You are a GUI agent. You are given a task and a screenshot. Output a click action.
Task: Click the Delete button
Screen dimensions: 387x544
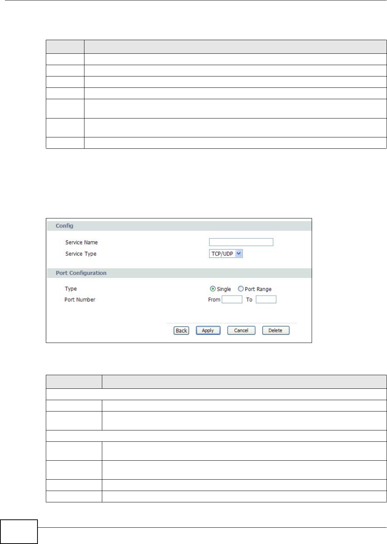pos(275,330)
